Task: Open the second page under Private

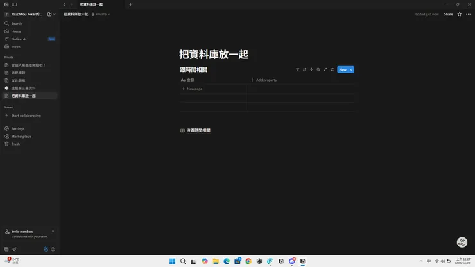Action: pyautogui.click(x=30, y=73)
